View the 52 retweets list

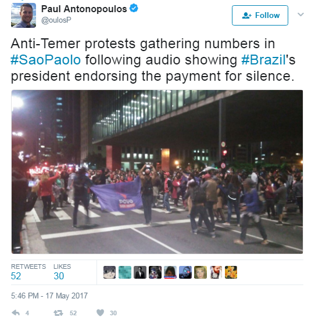pos(28,272)
